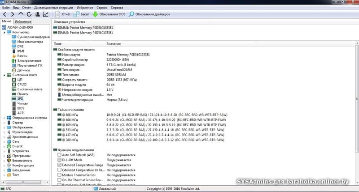Viewport: 359px width, 192px height.
Task: Toggle Auto Self Refresh (ASR) checkbox
Action: pyautogui.click(x=59, y=155)
